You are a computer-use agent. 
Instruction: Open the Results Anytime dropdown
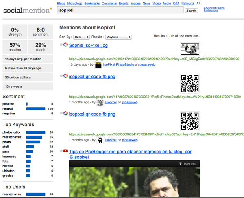tap(119, 37)
